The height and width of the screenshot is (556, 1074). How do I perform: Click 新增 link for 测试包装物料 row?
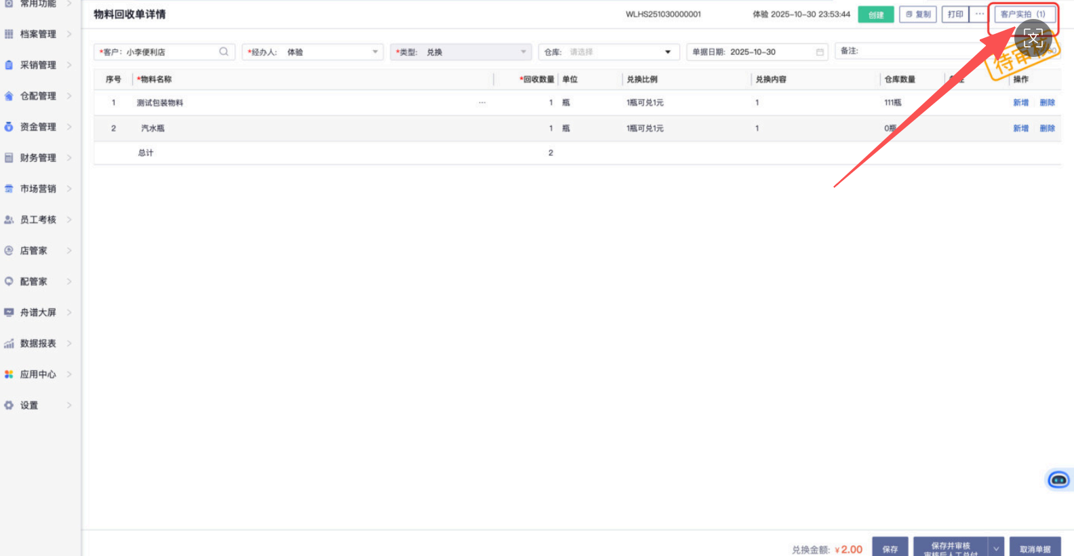click(x=1020, y=103)
